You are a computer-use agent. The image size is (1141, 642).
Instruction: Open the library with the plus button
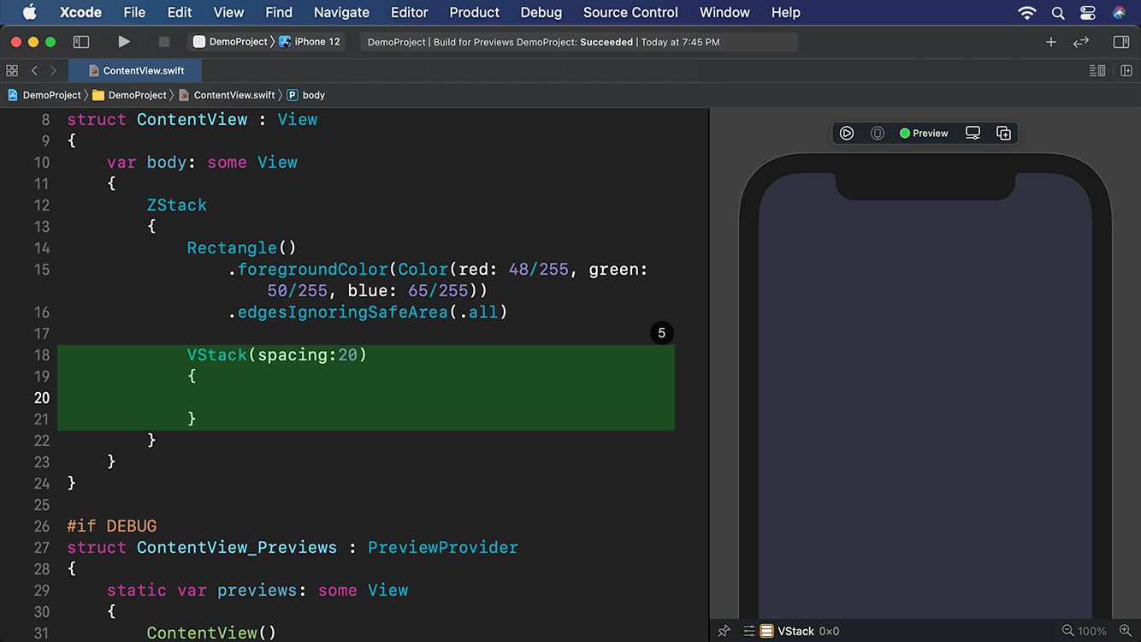[x=1051, y=42]
